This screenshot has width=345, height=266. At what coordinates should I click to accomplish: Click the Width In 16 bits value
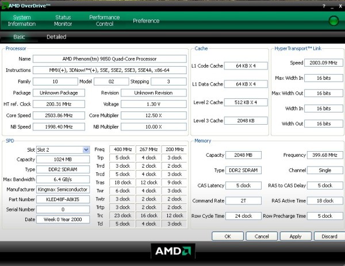tap(323, 109)
